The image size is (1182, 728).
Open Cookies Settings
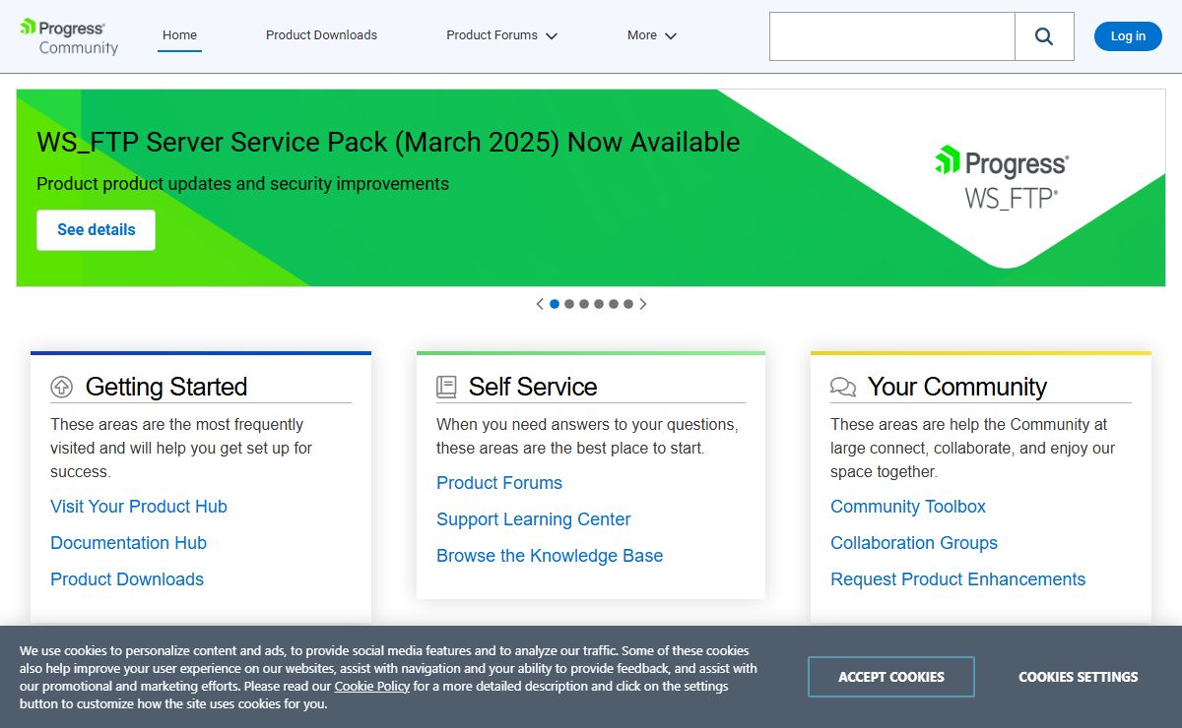click(1078, 677)
